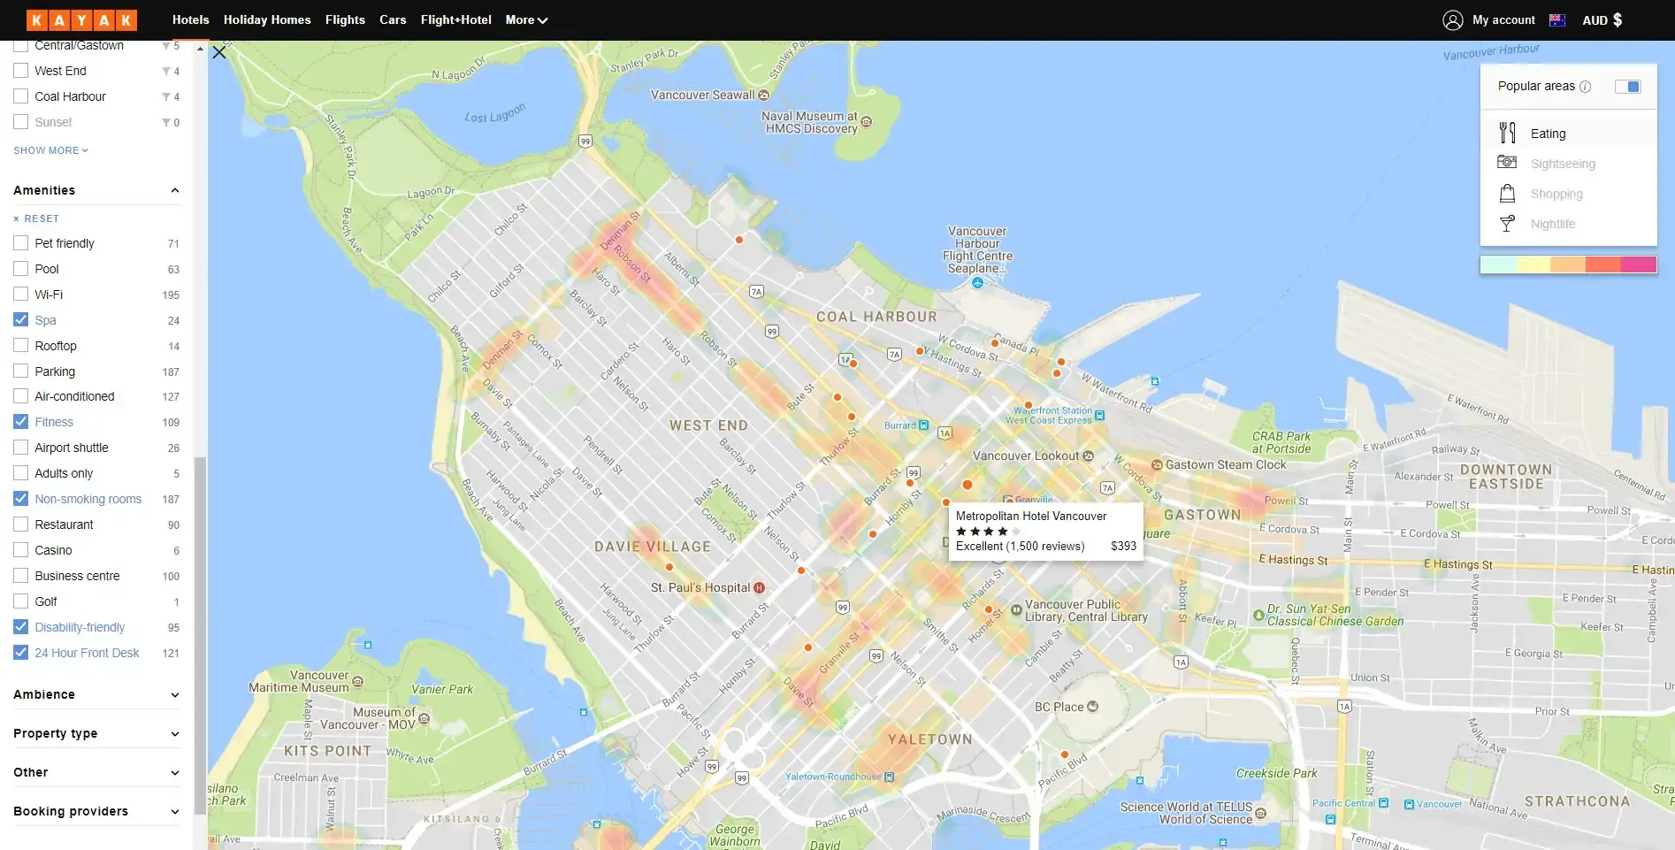Click the $393 price in the hotel card

coord(1123,546)
